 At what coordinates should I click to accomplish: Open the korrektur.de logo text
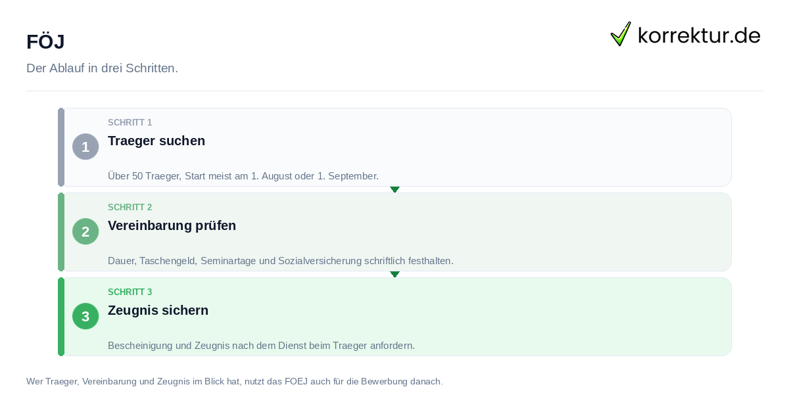[x=699, y=35]
